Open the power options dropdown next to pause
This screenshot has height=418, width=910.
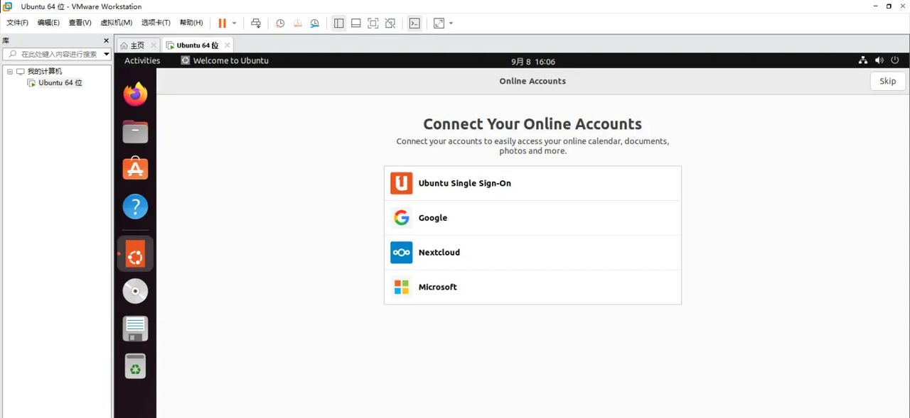(x=235, y=23)
